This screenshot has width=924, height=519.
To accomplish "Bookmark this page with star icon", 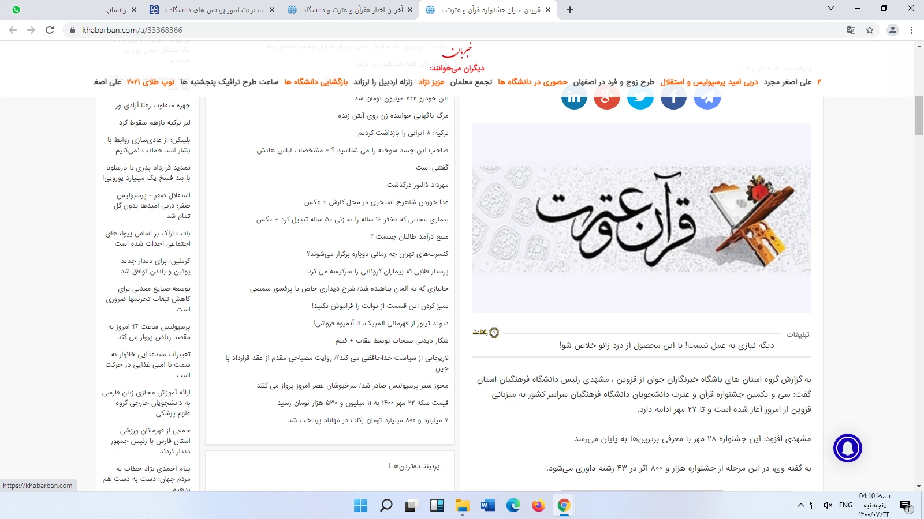I will click(870, 30).
